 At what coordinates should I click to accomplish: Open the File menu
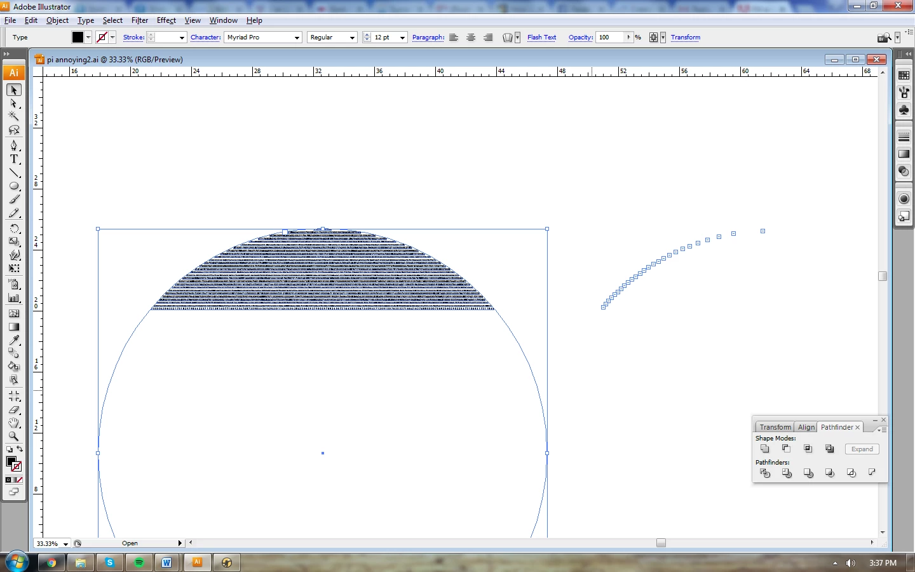pos(10,20)
